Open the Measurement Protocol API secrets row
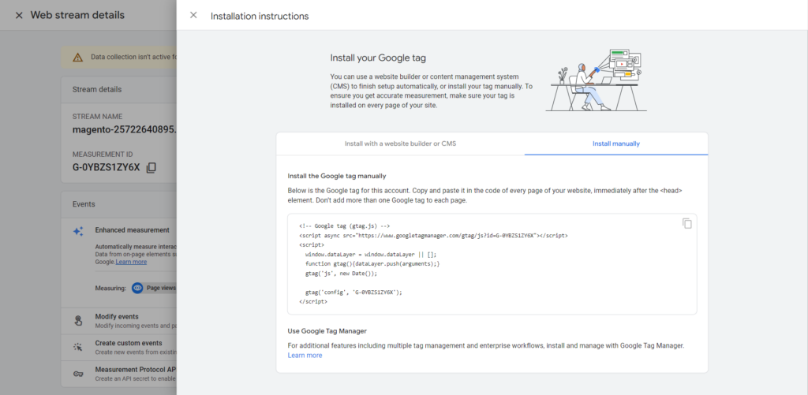This screenshot has height=395, width=808. 119,374
